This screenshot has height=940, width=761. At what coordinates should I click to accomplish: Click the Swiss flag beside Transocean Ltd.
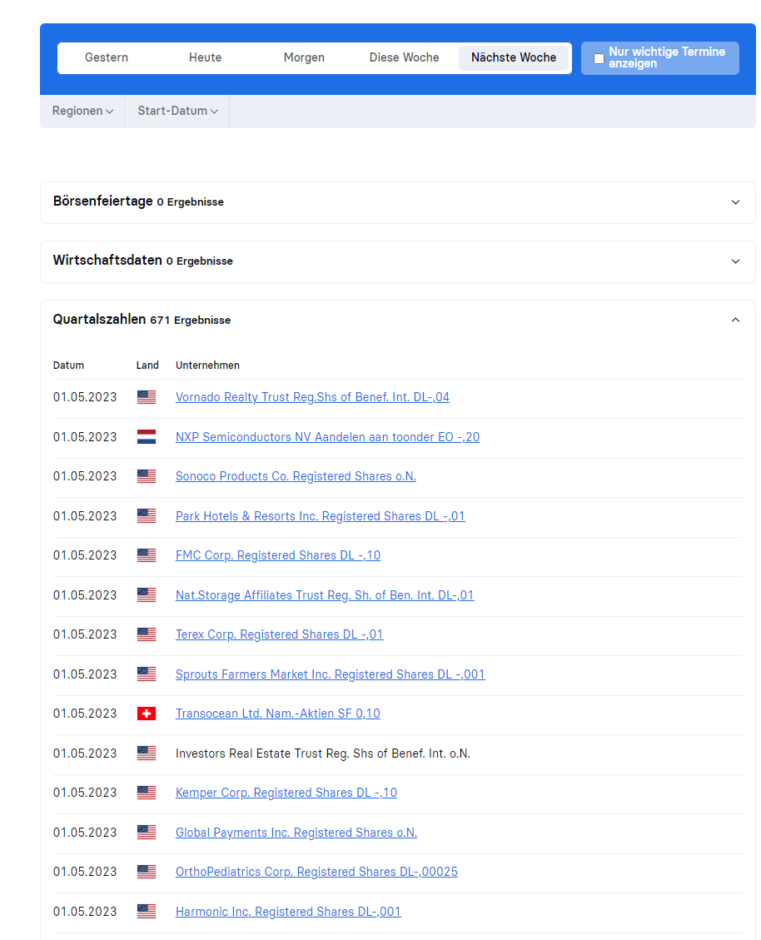[147, 714]
